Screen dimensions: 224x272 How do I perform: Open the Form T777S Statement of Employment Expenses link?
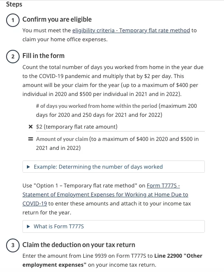[105, 195]
